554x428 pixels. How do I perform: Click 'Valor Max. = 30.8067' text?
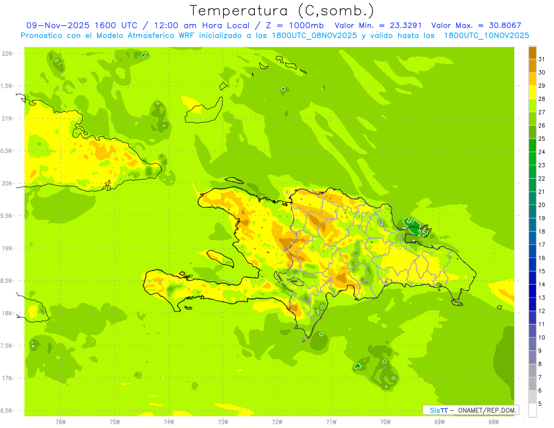476,25
